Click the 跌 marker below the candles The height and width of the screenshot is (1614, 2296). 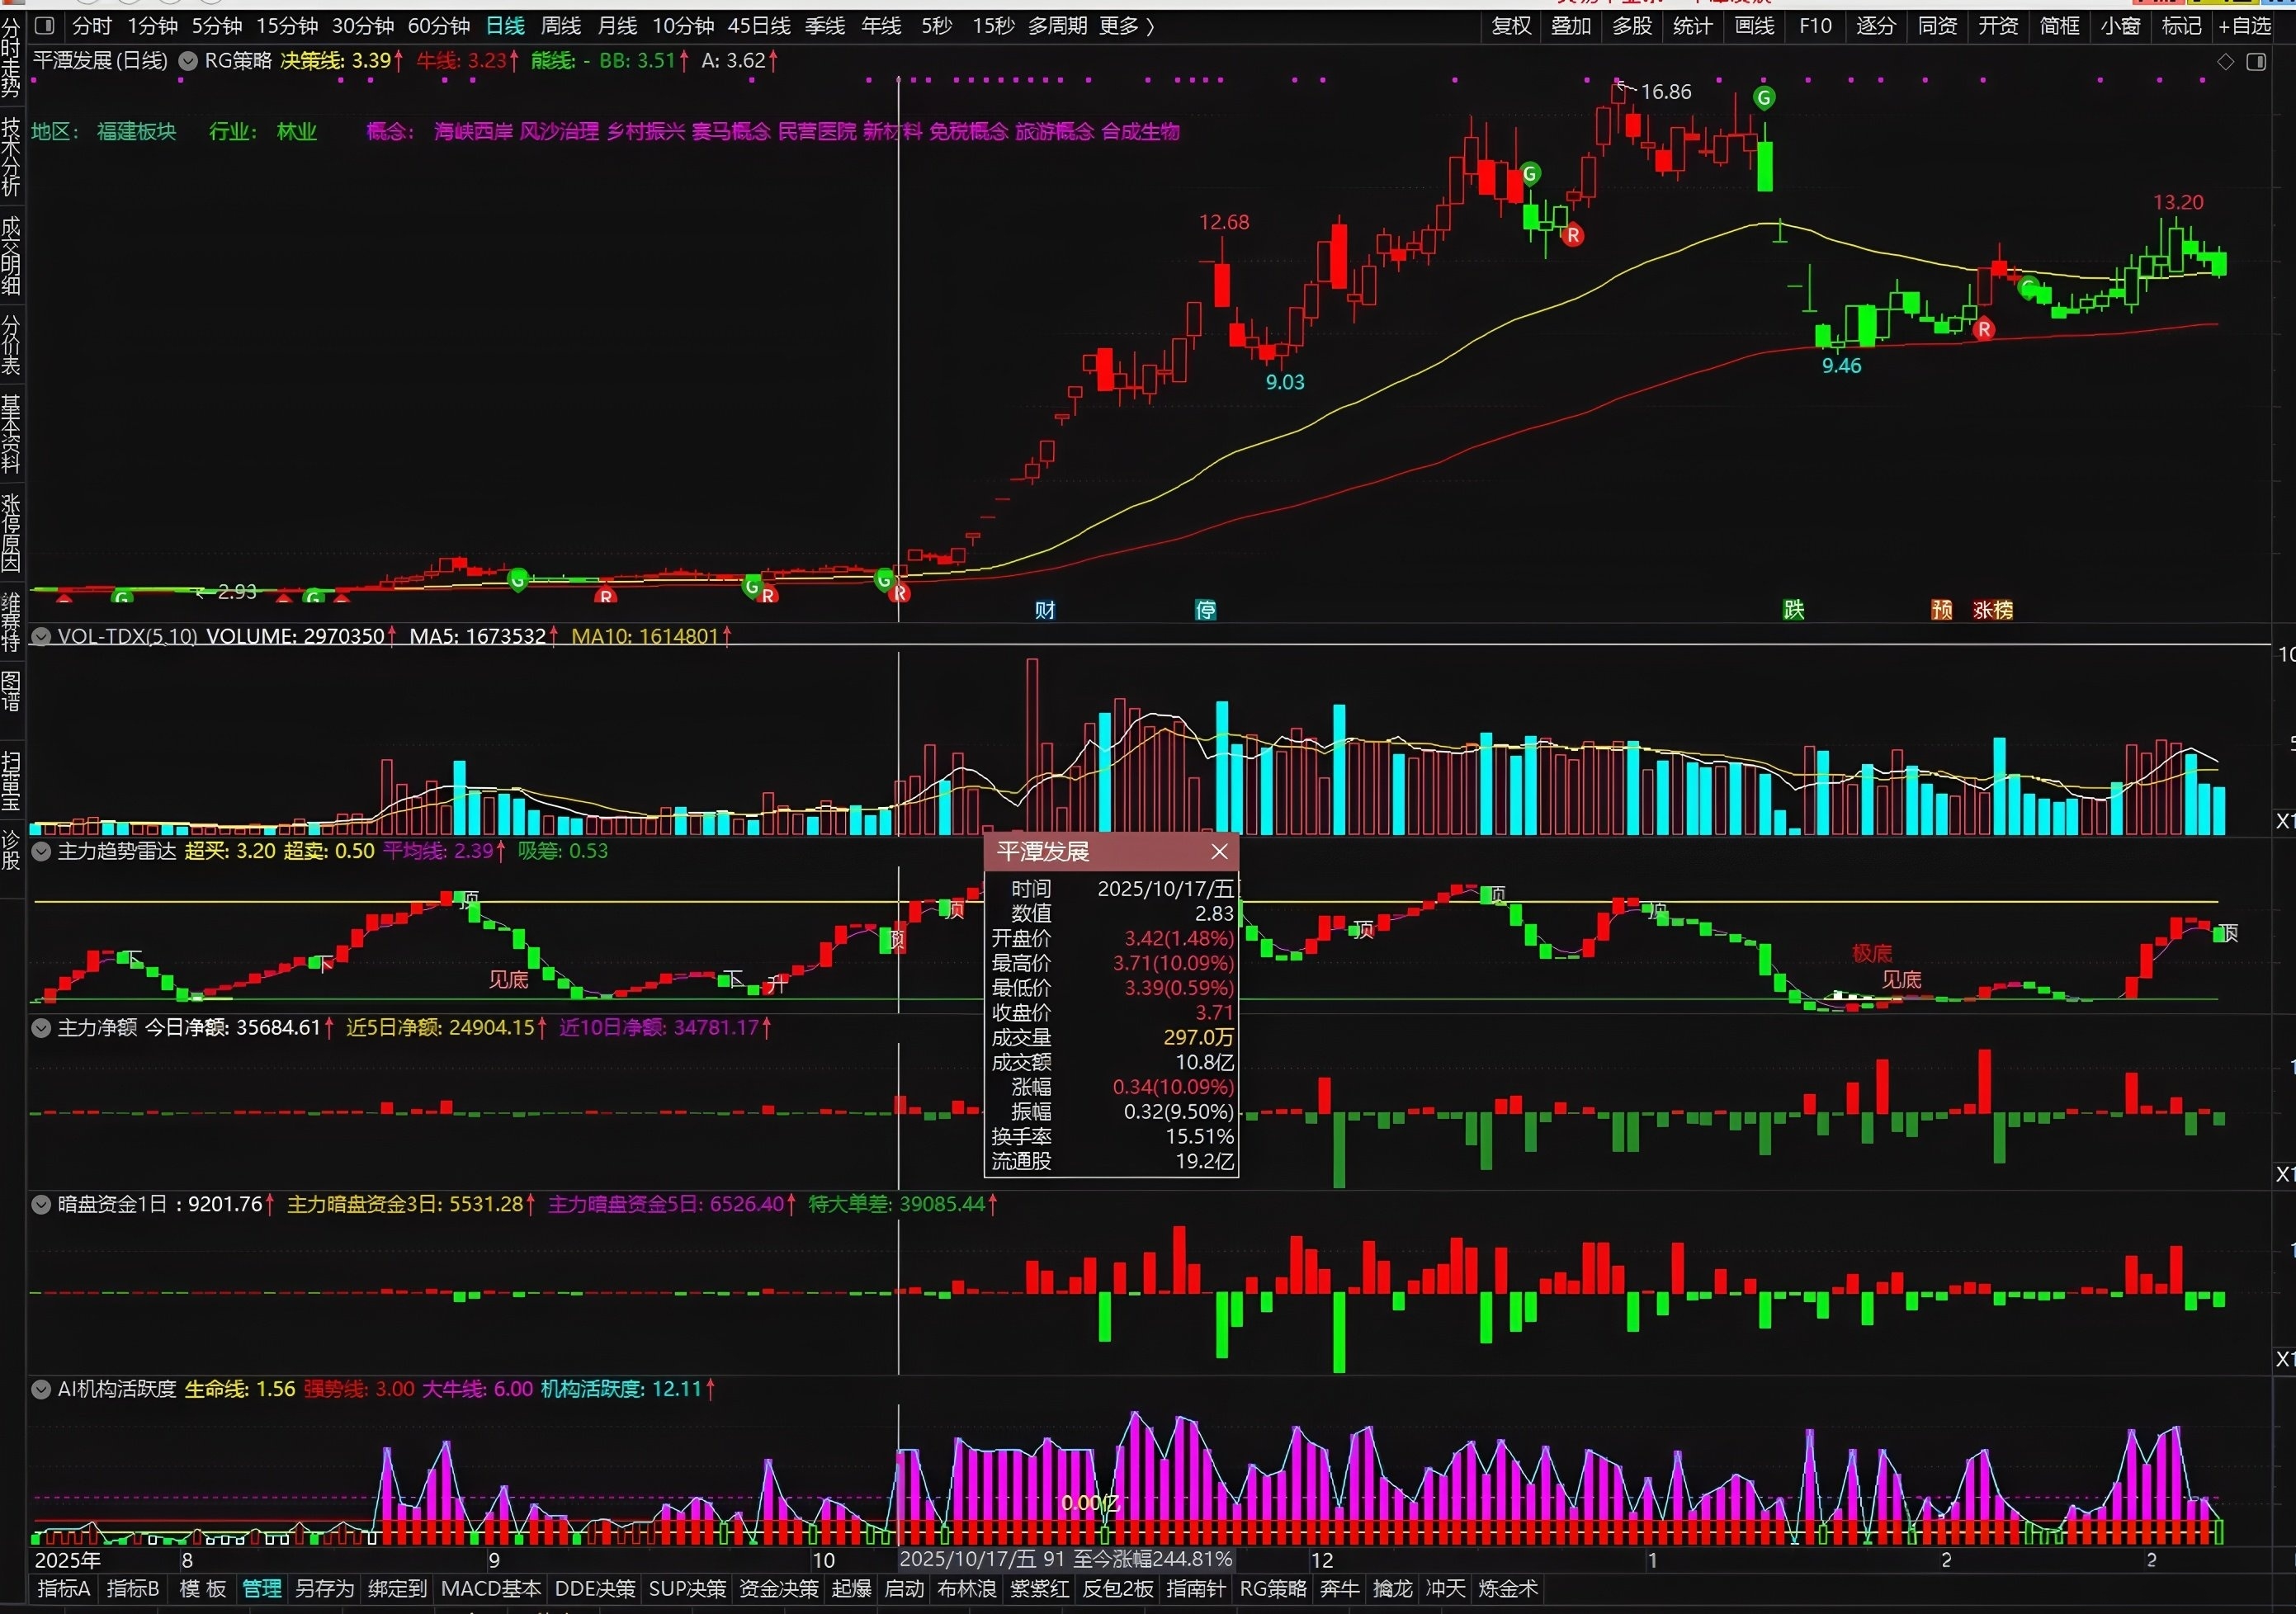tap(1794, 610)
